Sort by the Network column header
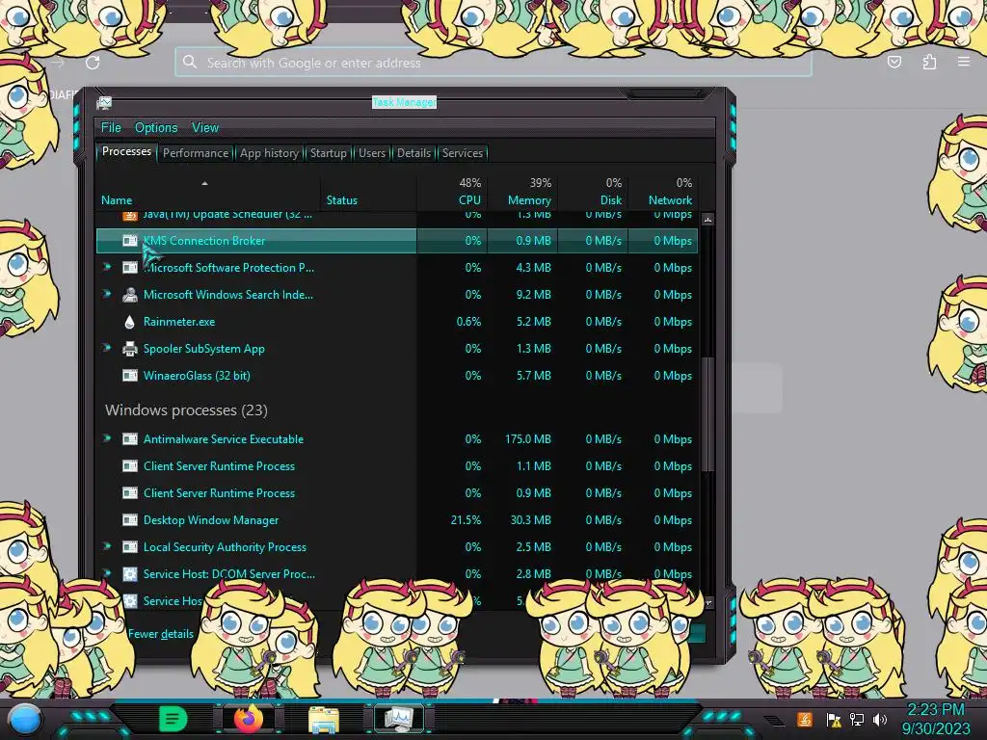The height and width of the screenshot is (740, 987). tap(663, 193)
